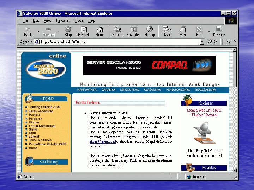Click the Fasilitas header icon
The image size is (254, 190).
[190, 167]
